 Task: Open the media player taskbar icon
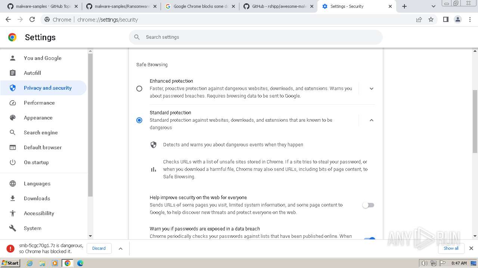(x=55, y=263)
